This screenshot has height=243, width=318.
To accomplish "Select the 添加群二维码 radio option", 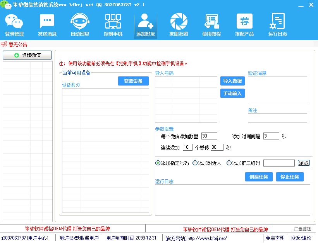I will coord(243,163).
